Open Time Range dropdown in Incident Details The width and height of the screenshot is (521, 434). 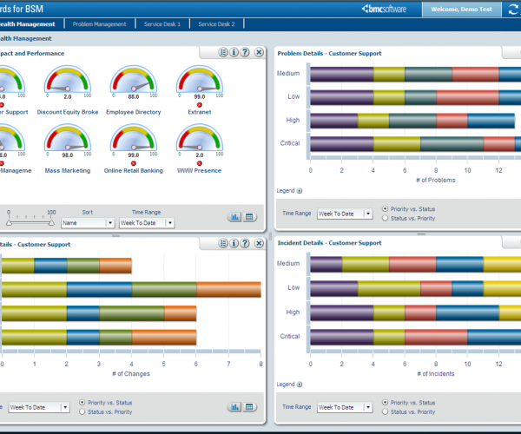(345, 407)
